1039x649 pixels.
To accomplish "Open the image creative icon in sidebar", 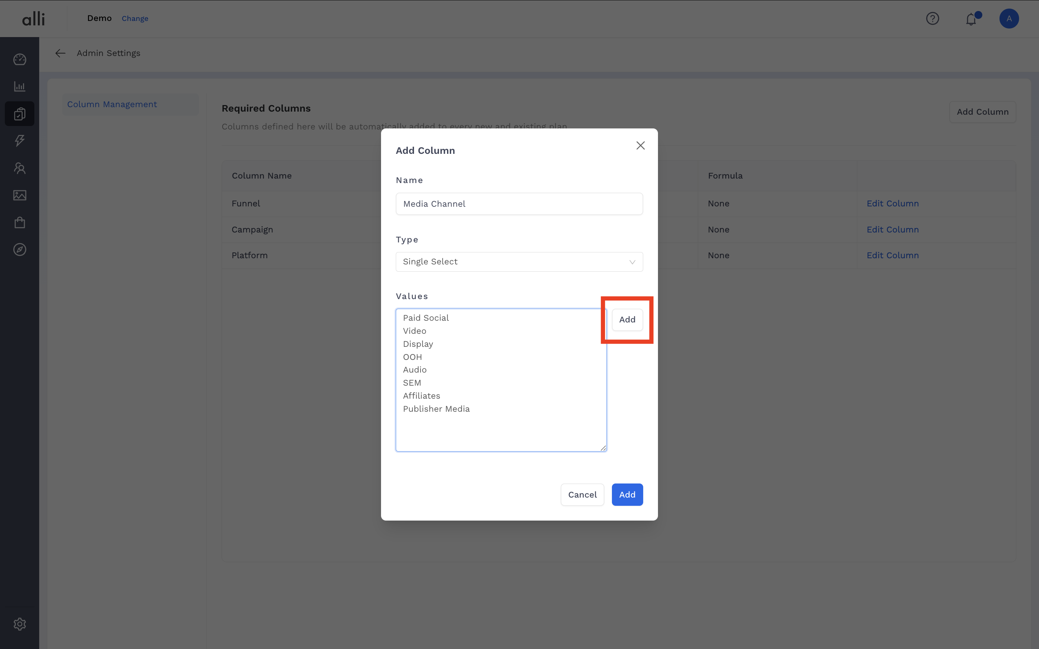I will [20, 195].
